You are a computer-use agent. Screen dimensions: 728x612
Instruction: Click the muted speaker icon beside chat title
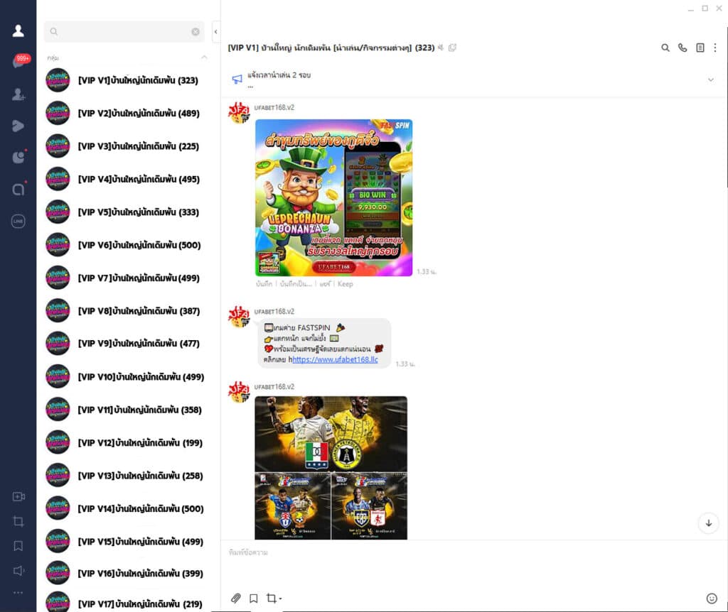(x=441, y=48)
